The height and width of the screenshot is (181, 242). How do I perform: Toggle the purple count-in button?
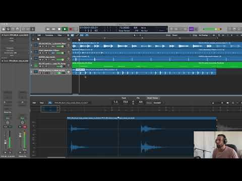pos(191,29)
